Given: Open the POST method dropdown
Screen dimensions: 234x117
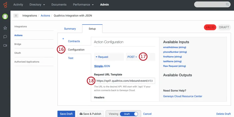Looking at the screenshot, I should pos(132,57).
